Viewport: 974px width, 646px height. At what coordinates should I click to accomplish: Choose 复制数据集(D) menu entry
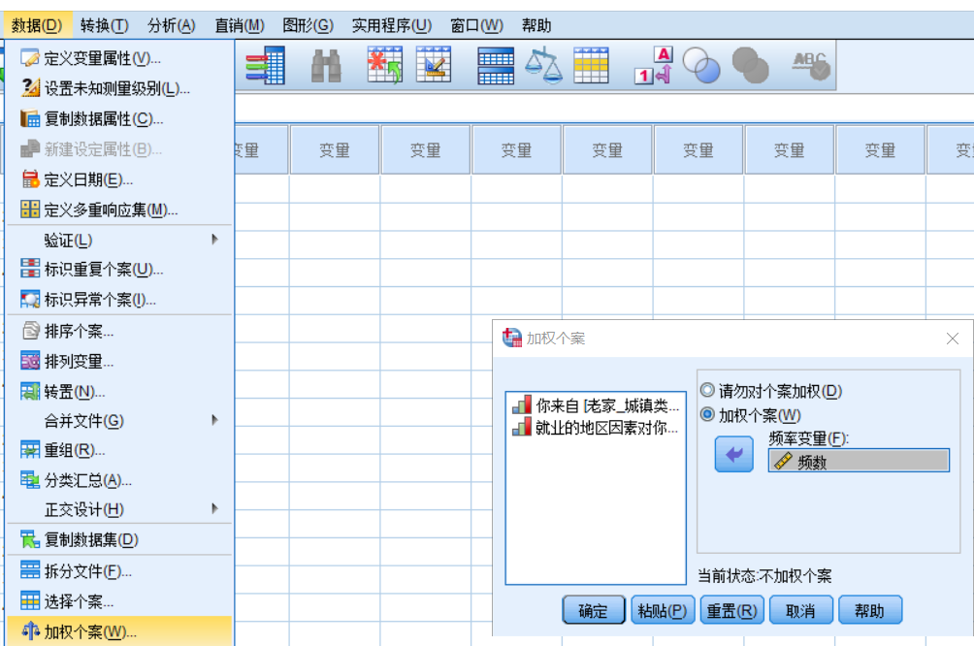pos(119,539)
